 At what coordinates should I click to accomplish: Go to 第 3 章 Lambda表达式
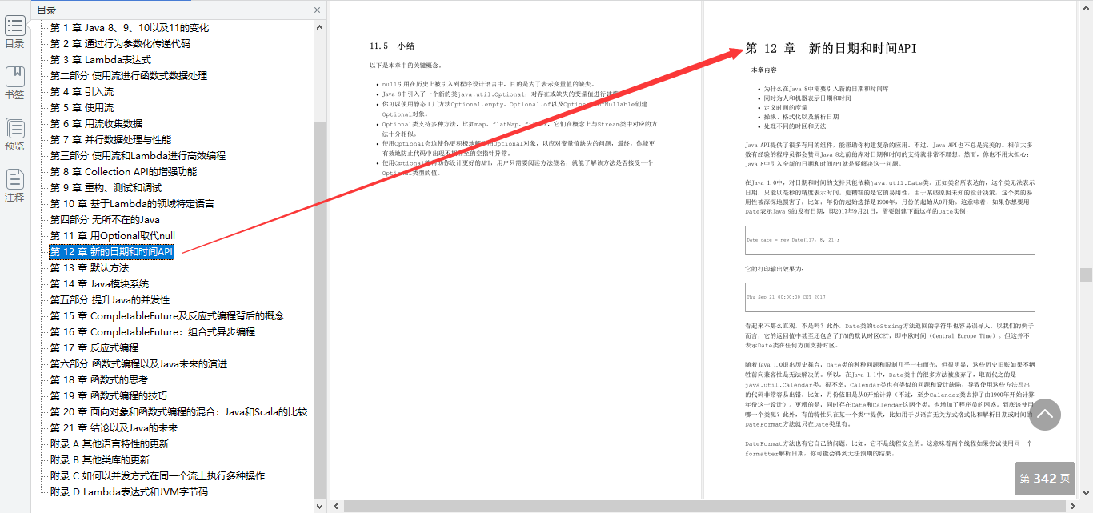100,59
